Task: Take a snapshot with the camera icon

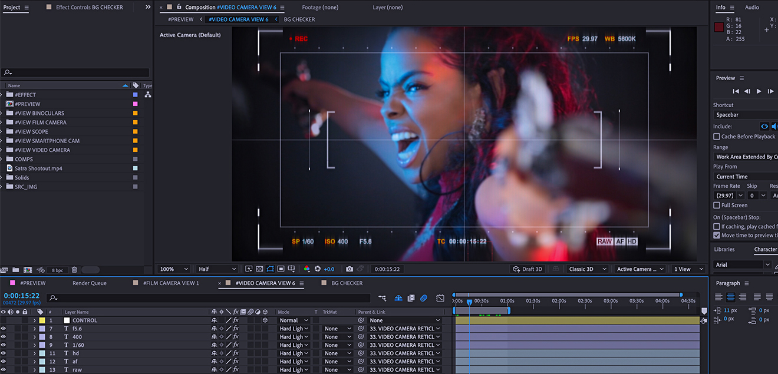Action: tap(350, 269)
